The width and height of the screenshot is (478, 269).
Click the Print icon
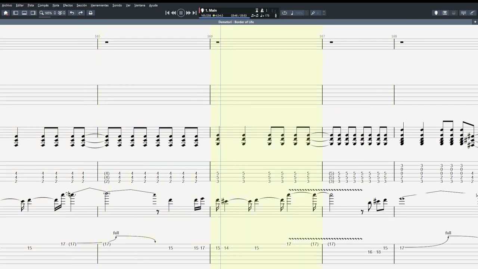pyautogui.click(x=90, y=13)
